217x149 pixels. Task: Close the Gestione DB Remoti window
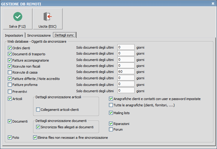[x=213, y=4]
